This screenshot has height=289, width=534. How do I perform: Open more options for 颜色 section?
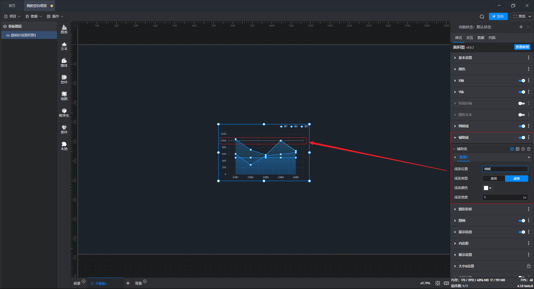(528, 69)
